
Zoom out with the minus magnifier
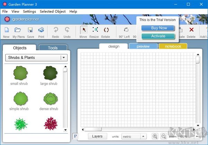tap(164, 136)
